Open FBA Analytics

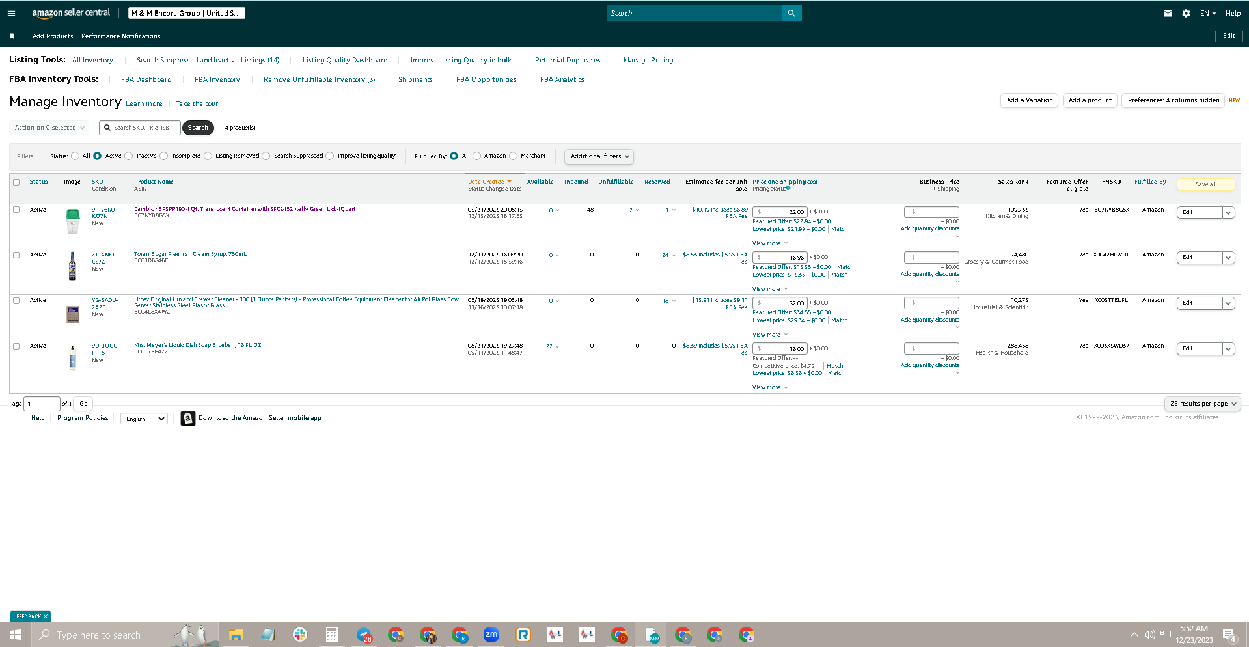click(x=562, y=79)
